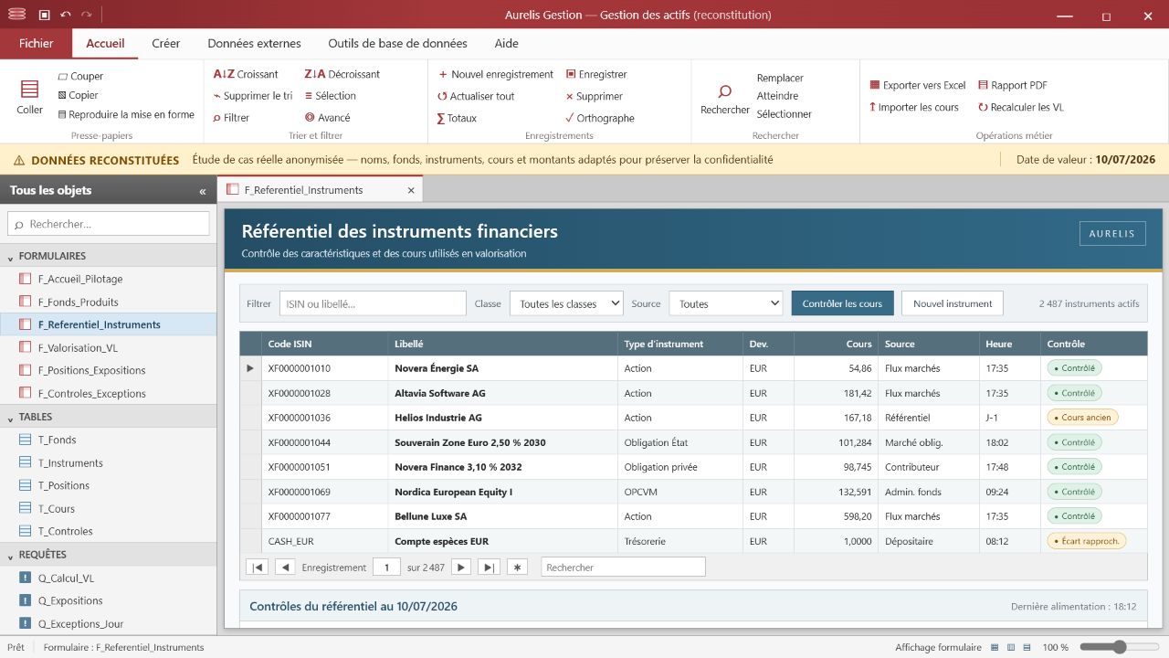Click the Cours column header
Screen dimensions: 1169x658
tap(836, 344)
